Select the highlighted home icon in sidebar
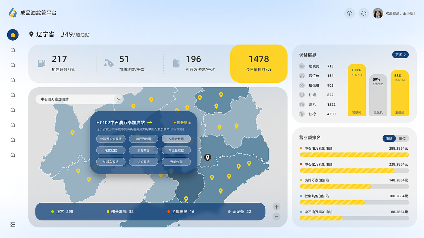This screenshot has width=424, height=238. pos(13,34)
